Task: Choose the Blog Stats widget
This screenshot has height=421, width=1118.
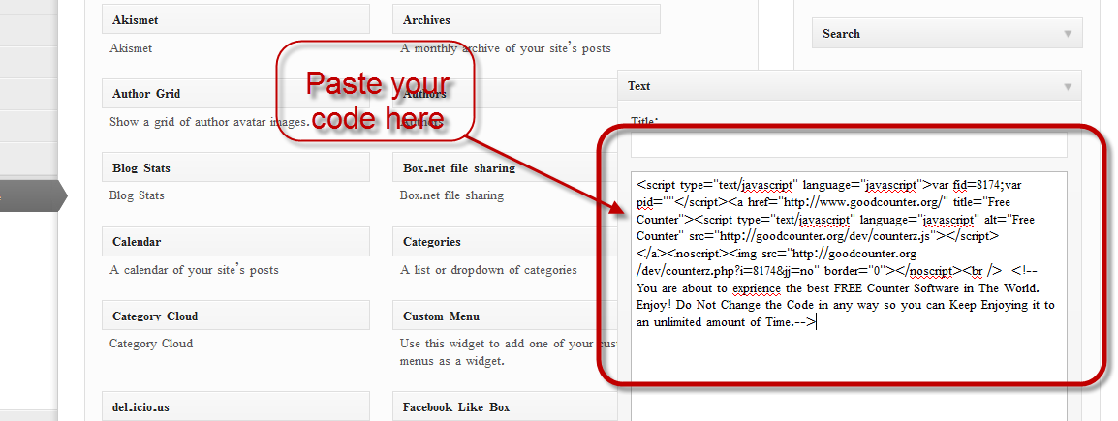Action: [x=235, y=167]
